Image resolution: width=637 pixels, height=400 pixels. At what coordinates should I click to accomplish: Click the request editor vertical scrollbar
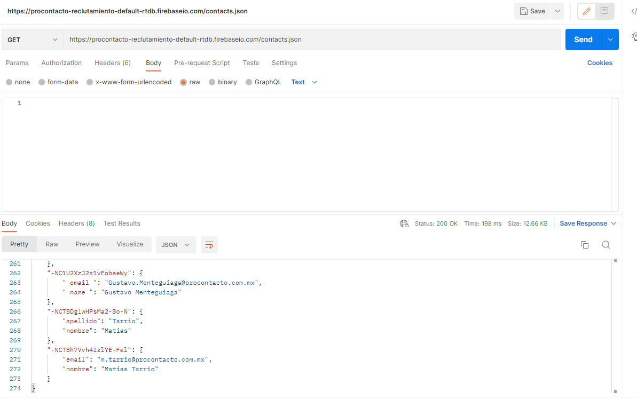615,155
